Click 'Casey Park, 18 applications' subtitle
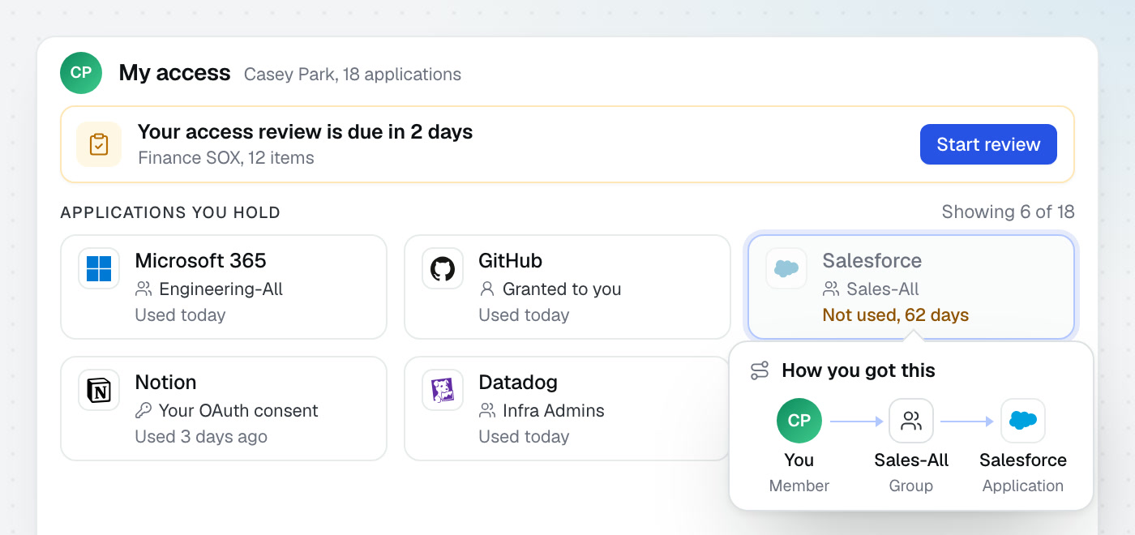1135x535 pixels. point(353,75)
